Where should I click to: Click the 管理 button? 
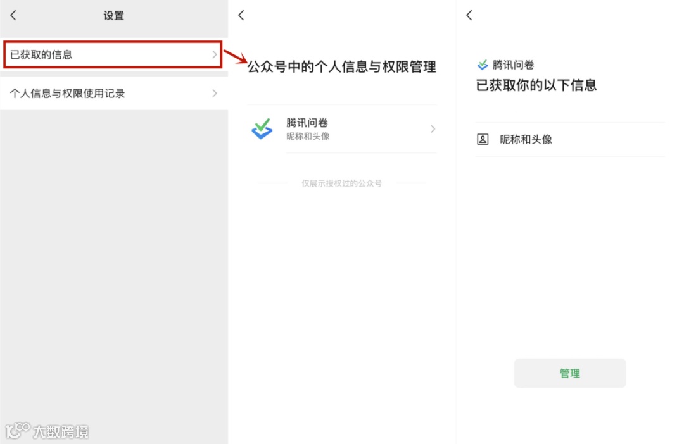[x=570, y=373]
